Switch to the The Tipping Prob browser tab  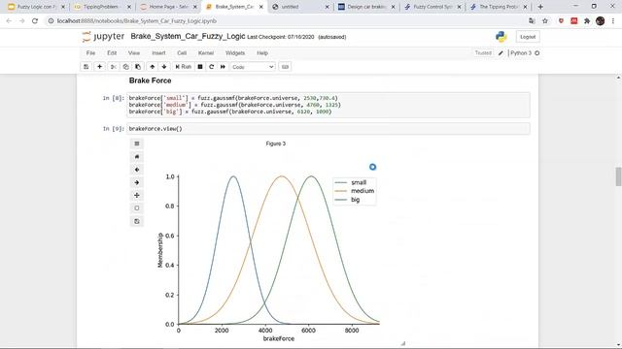(x=499, y=7)
